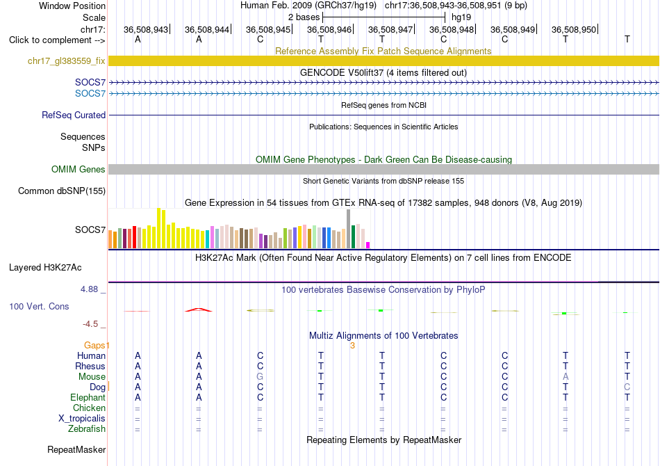Click the SNPs track label
Viewport: 660px width, 466px height.
click(x=94, y=148)
